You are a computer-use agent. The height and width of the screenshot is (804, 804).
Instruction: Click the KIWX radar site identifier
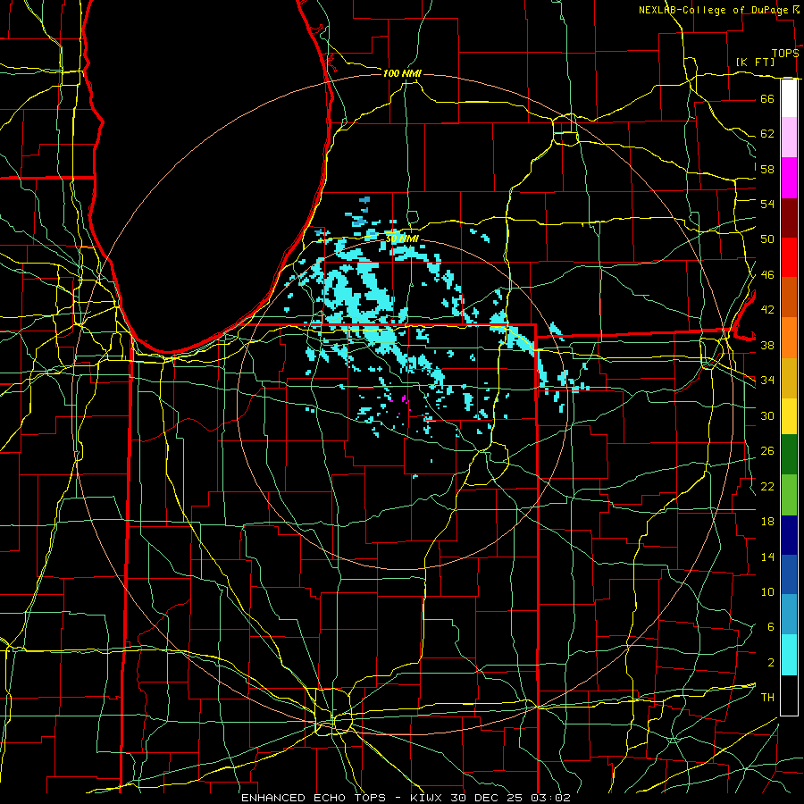[428, 798]
